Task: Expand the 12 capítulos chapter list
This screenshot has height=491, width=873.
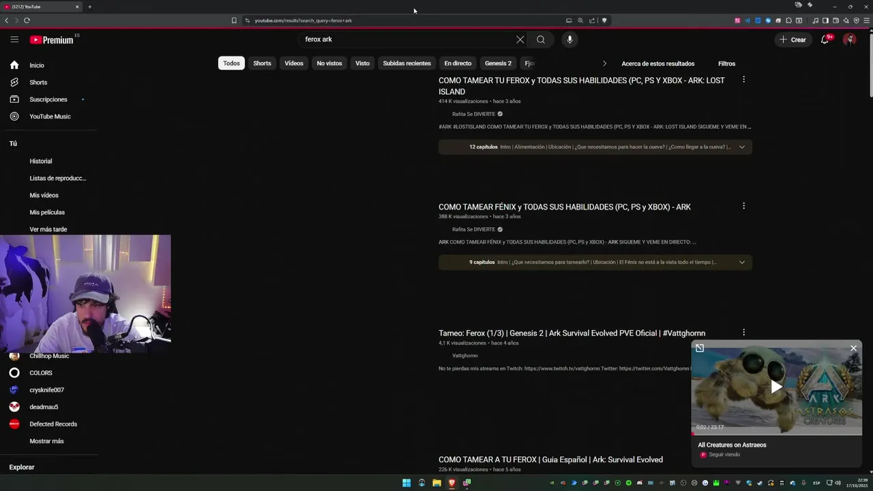Action: (x=595, y=147)
